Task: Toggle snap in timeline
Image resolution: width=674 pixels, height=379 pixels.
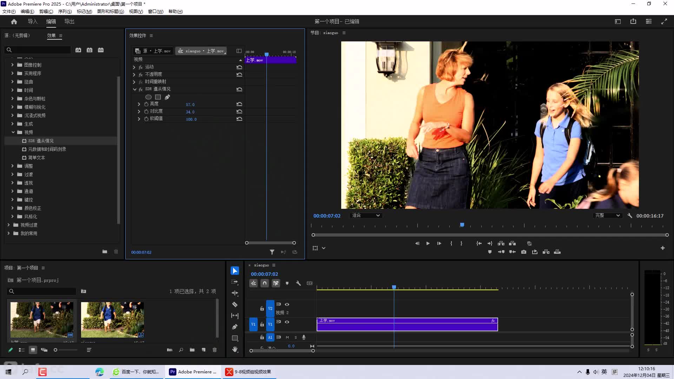Action: coord(265,283)
